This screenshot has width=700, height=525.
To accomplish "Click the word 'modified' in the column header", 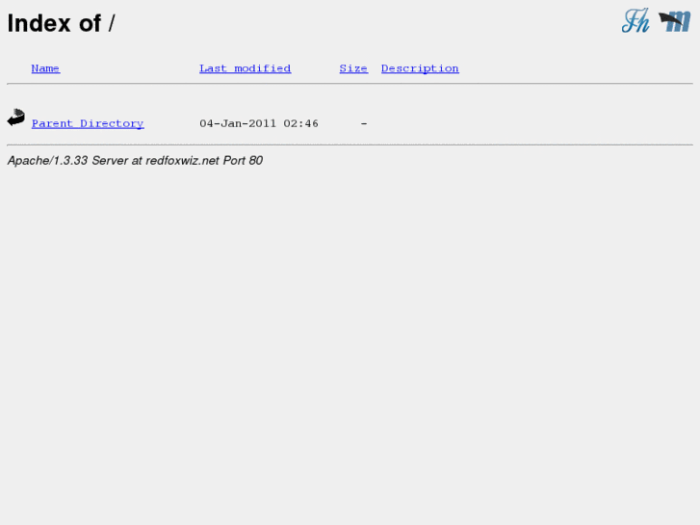I will pyautogui.click(x=263, y=68).
